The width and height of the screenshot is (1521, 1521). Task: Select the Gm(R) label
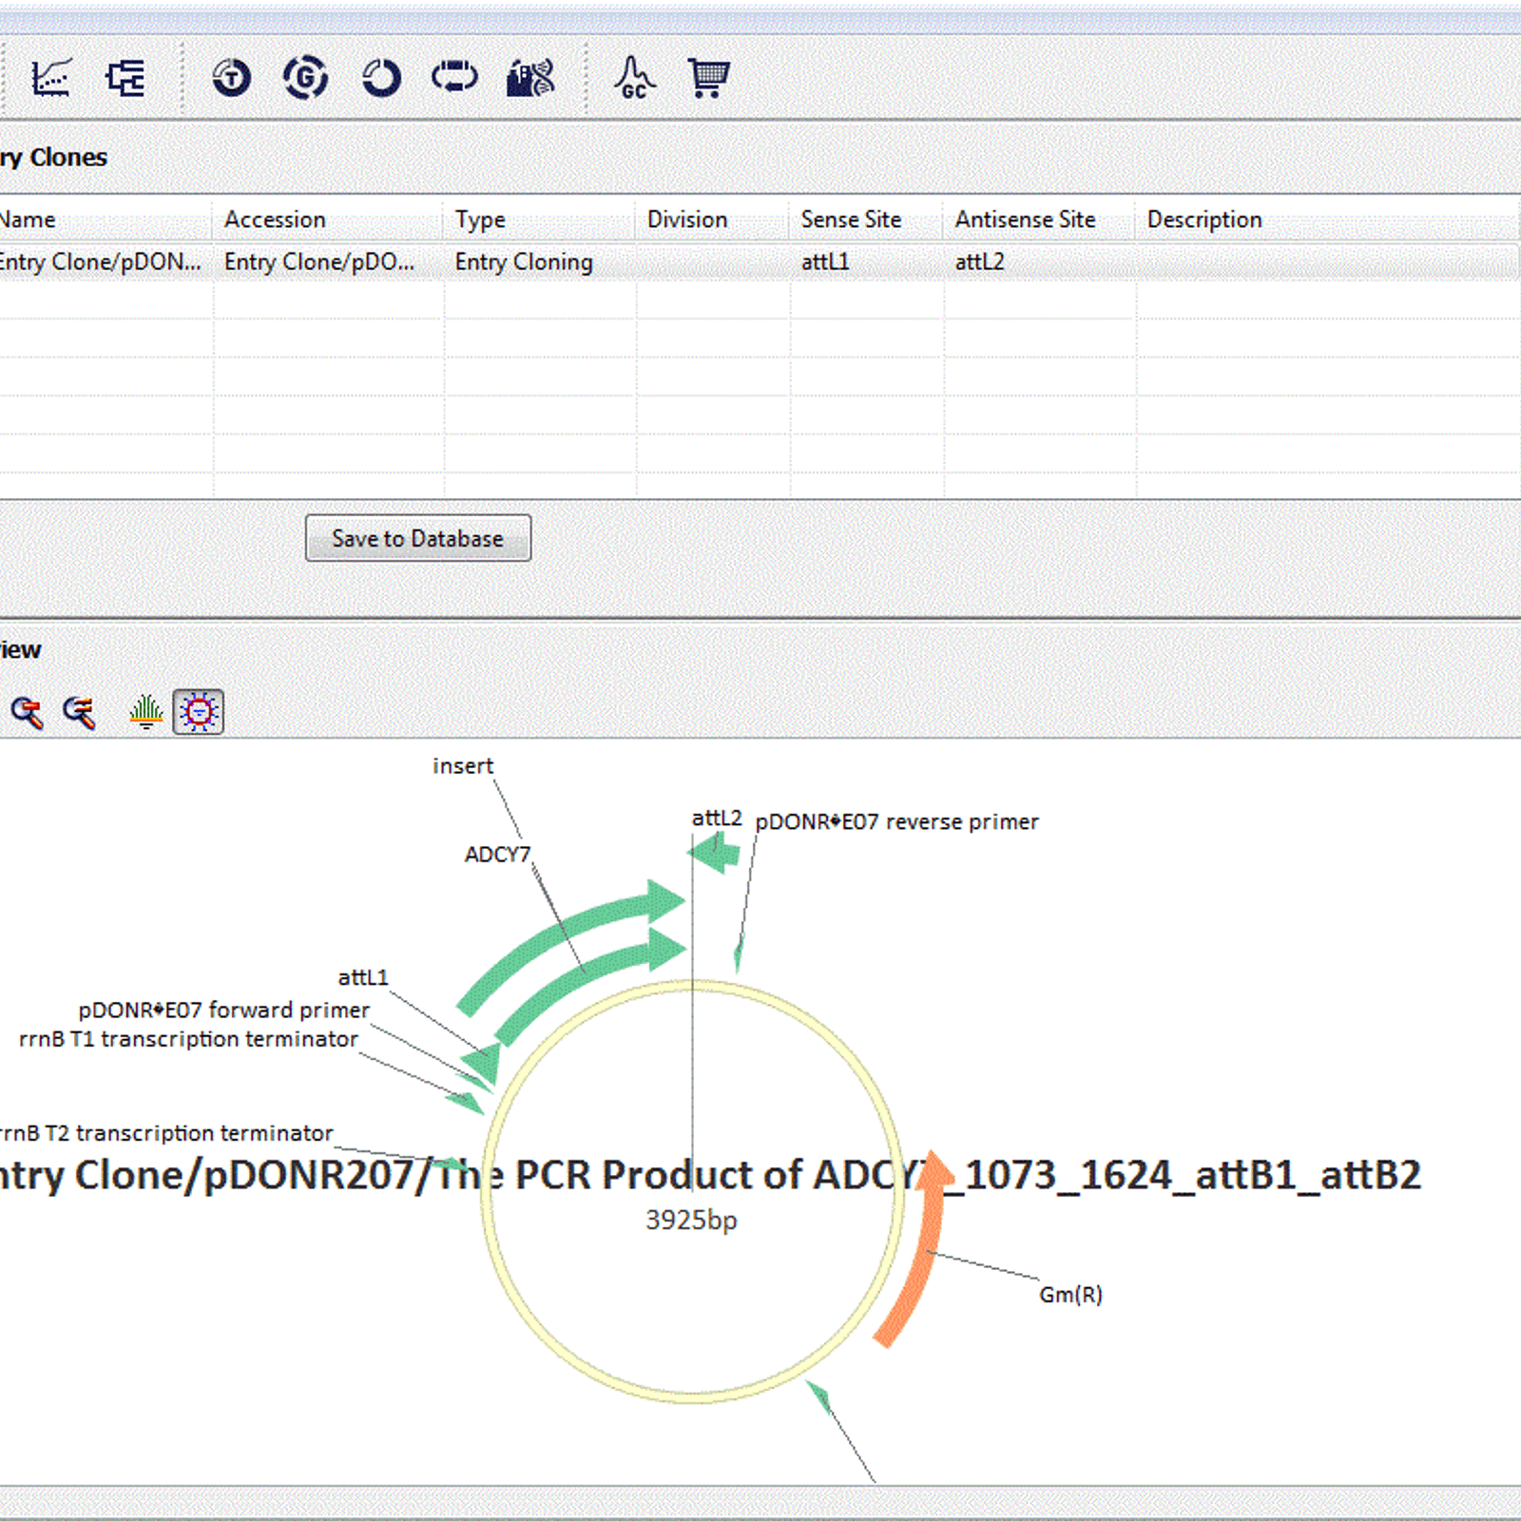pos(1070,1295)
